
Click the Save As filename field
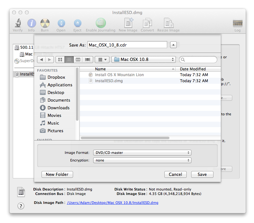pos(127,45)
